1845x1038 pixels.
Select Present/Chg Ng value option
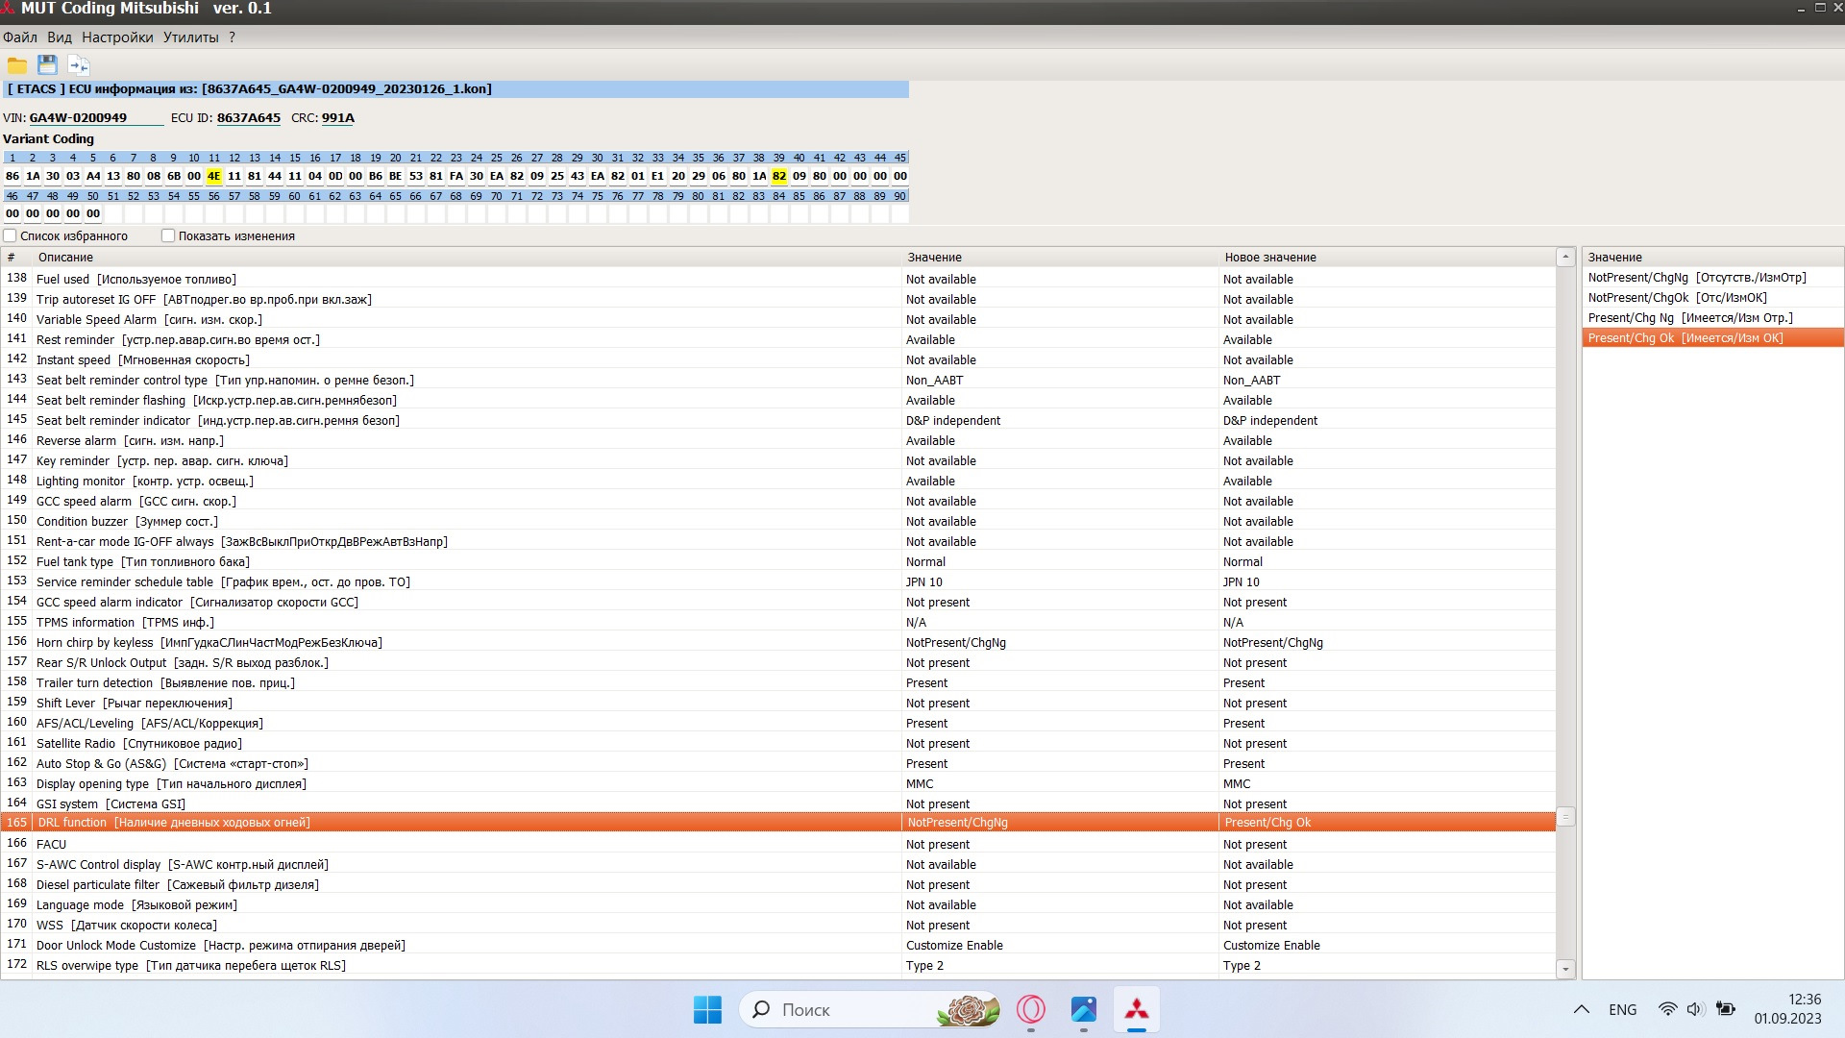click(x=1689, y=318)
